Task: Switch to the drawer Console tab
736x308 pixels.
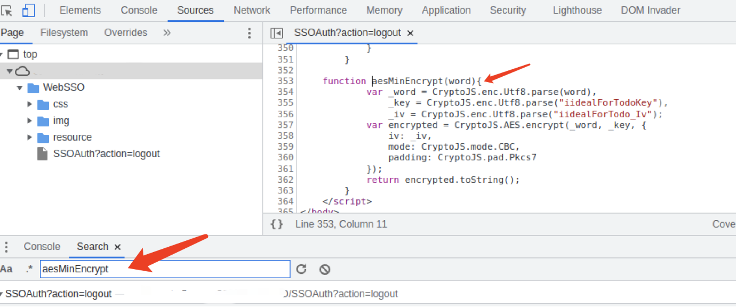Action: (42, 247)
